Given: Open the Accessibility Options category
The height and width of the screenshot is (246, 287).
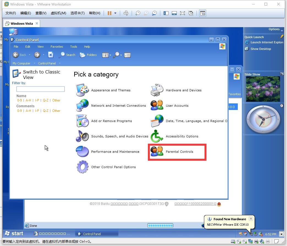Looking at the screenshot, I should pyautogui.click(x=174, y=136).
